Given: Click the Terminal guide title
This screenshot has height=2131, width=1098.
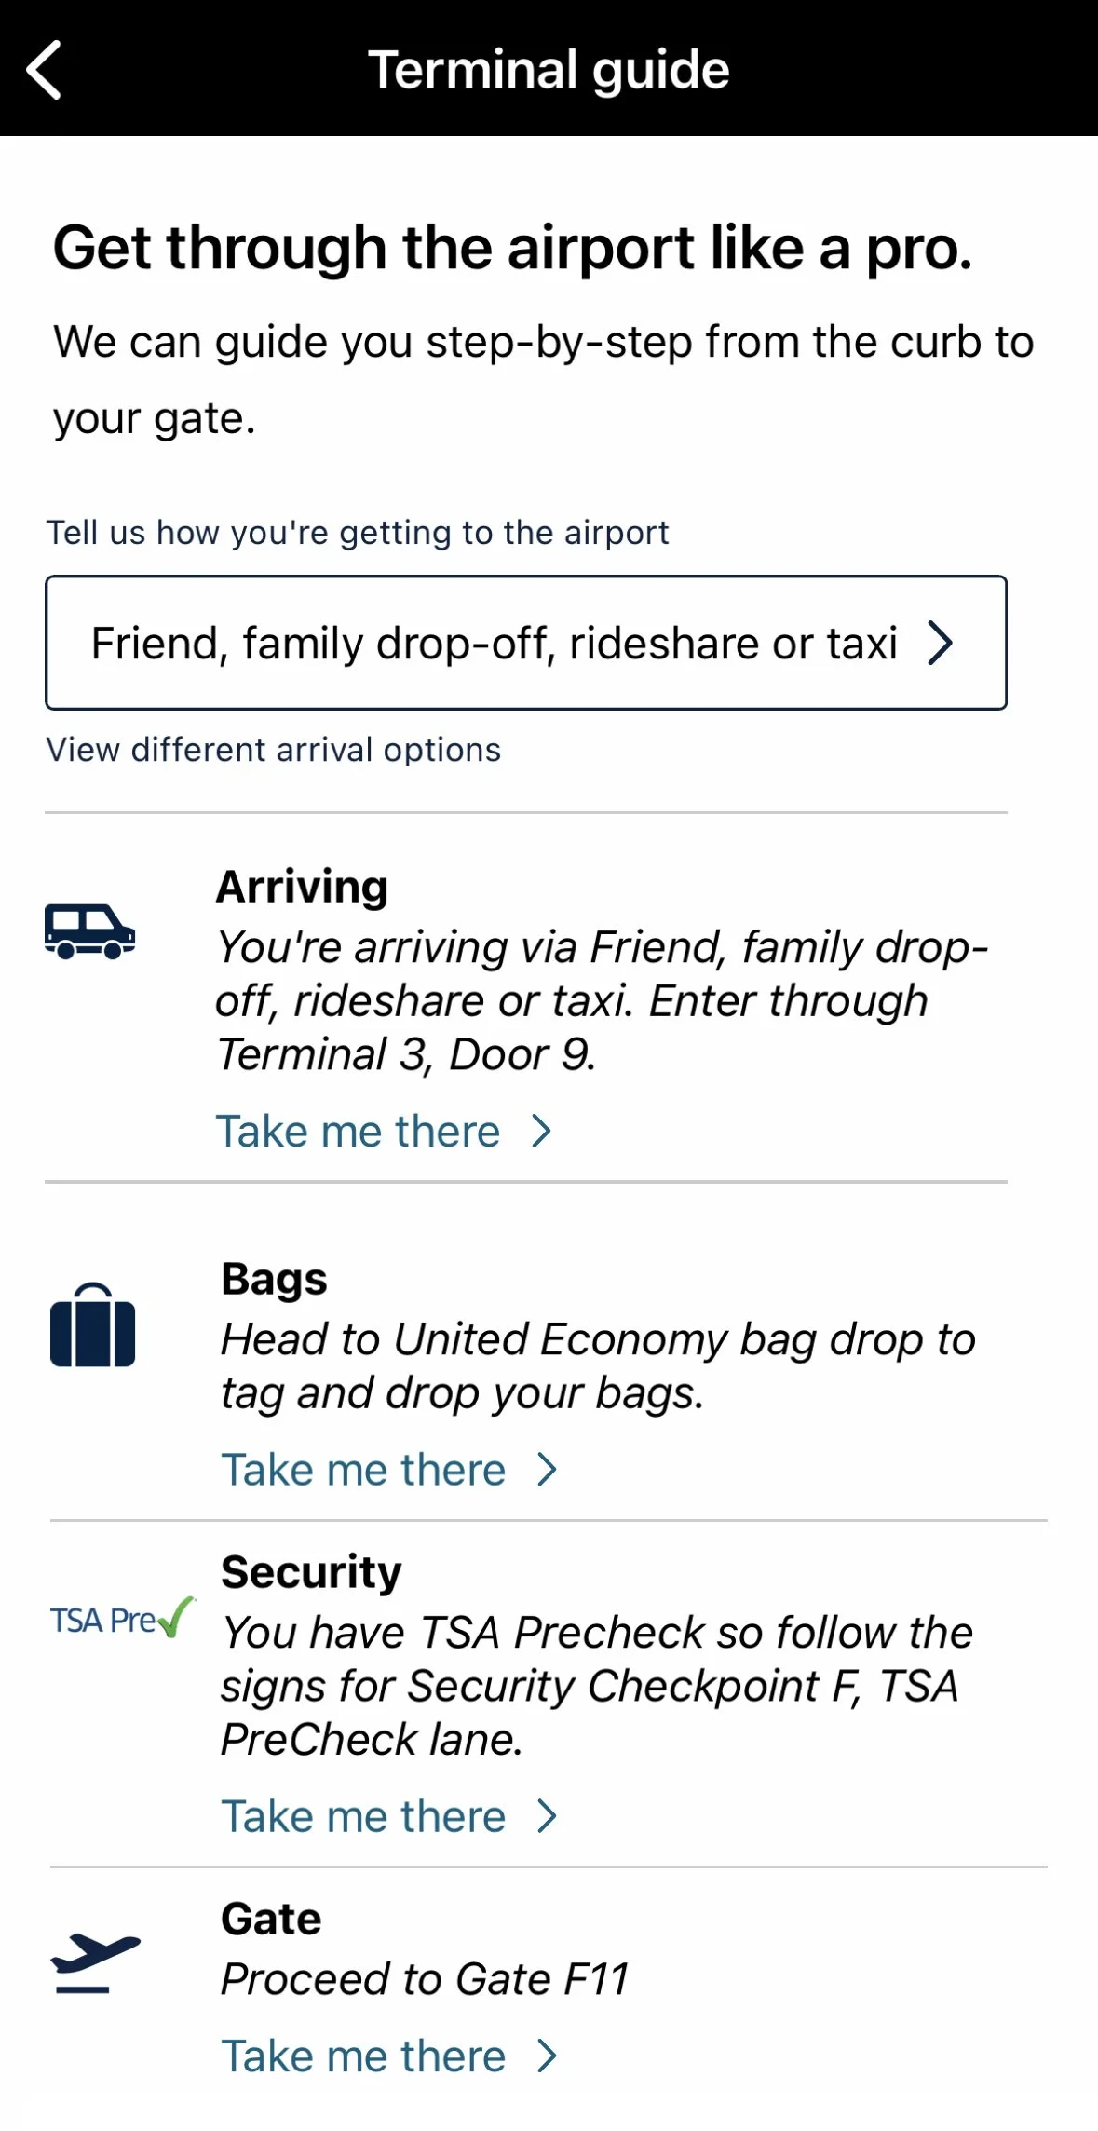Looking at the screenshot, I should coord(549,71).
